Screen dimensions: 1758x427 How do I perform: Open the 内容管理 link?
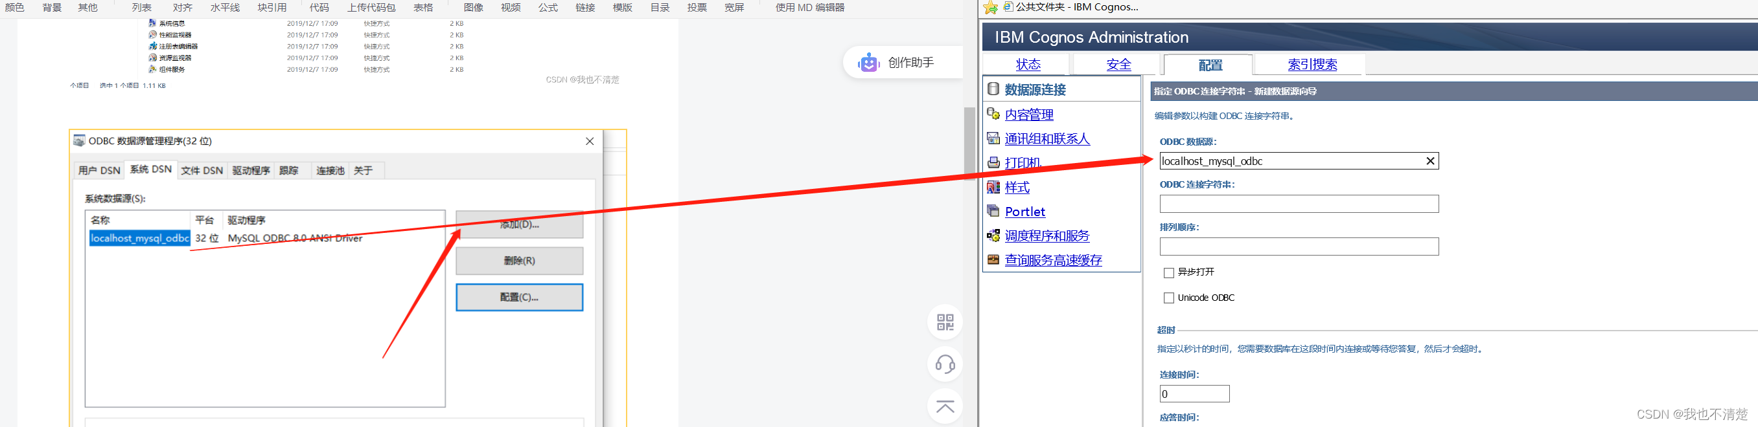1028,115
